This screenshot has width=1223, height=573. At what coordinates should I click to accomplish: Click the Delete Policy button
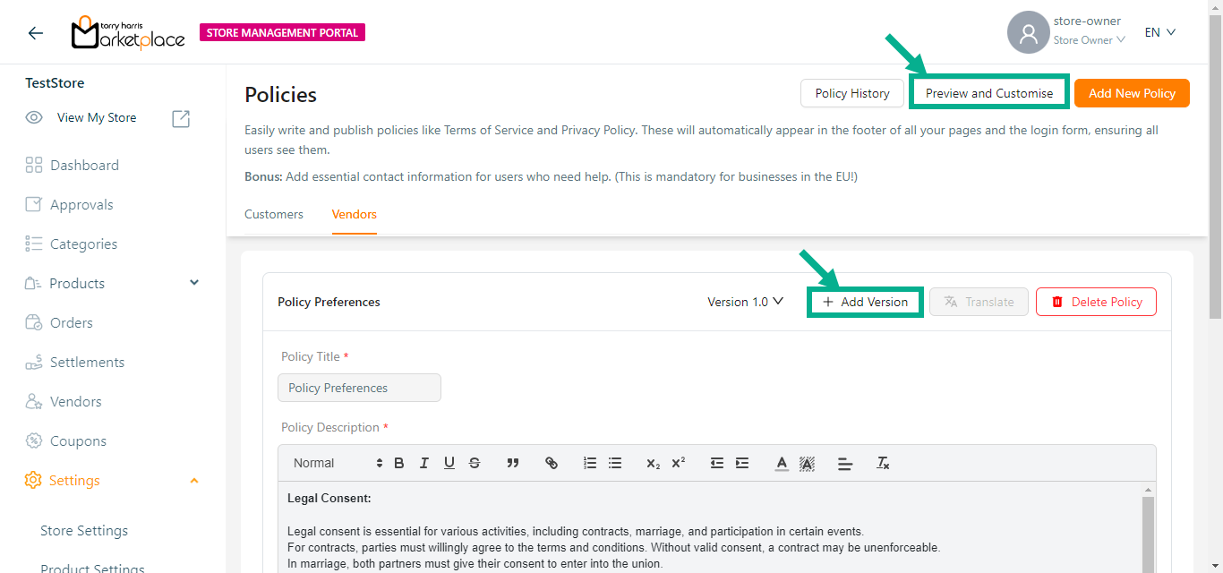(x=1096, y=302)
